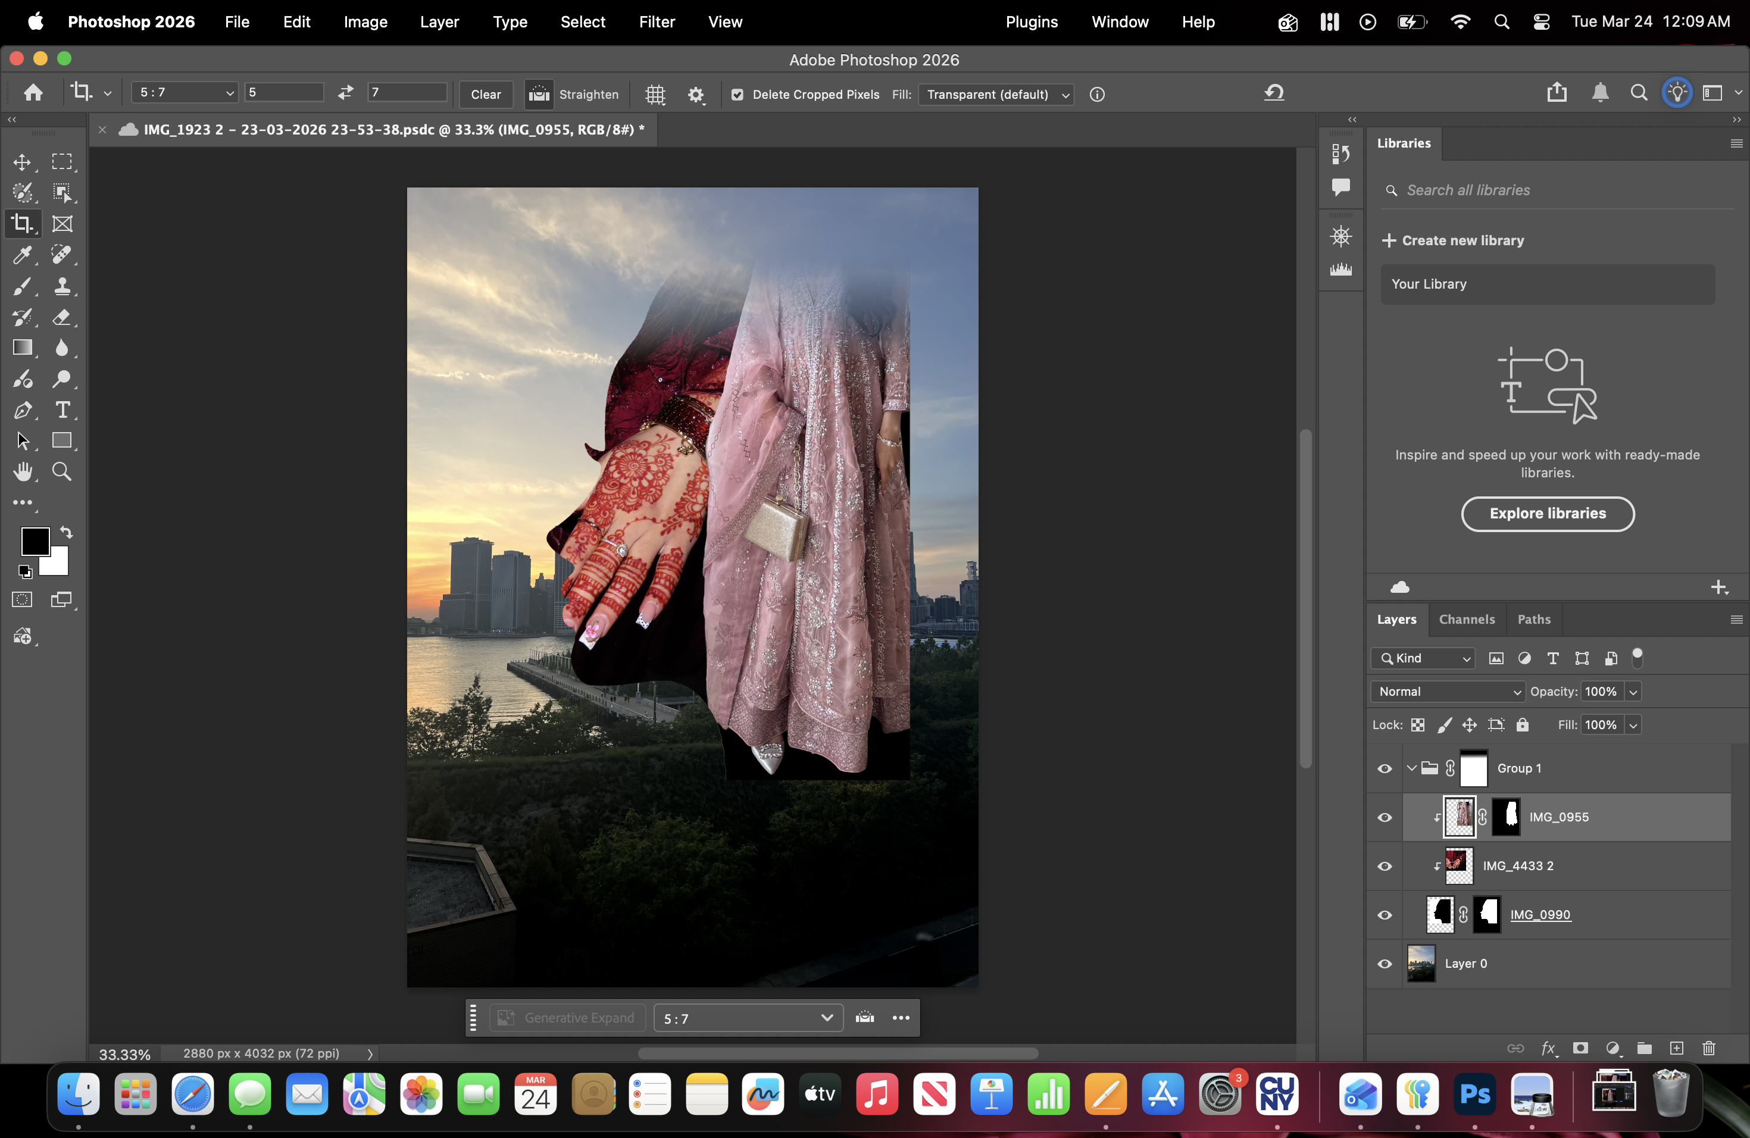
Task: Click the IMG_0955 layer thumbnail
Action: [x=1459, y=817]
